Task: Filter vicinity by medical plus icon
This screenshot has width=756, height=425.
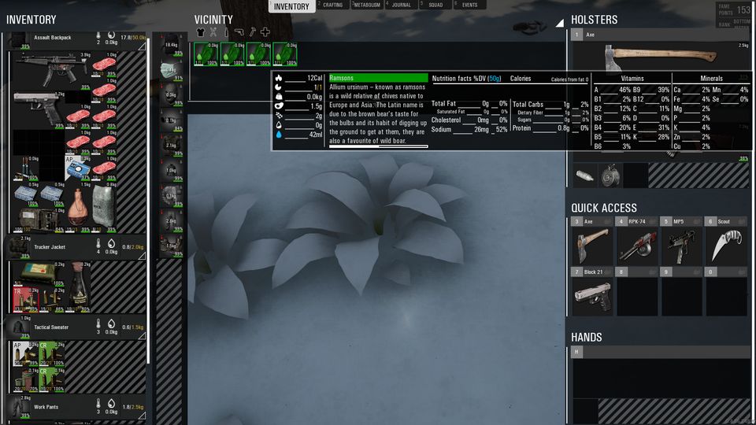Action: click(265, 32)
